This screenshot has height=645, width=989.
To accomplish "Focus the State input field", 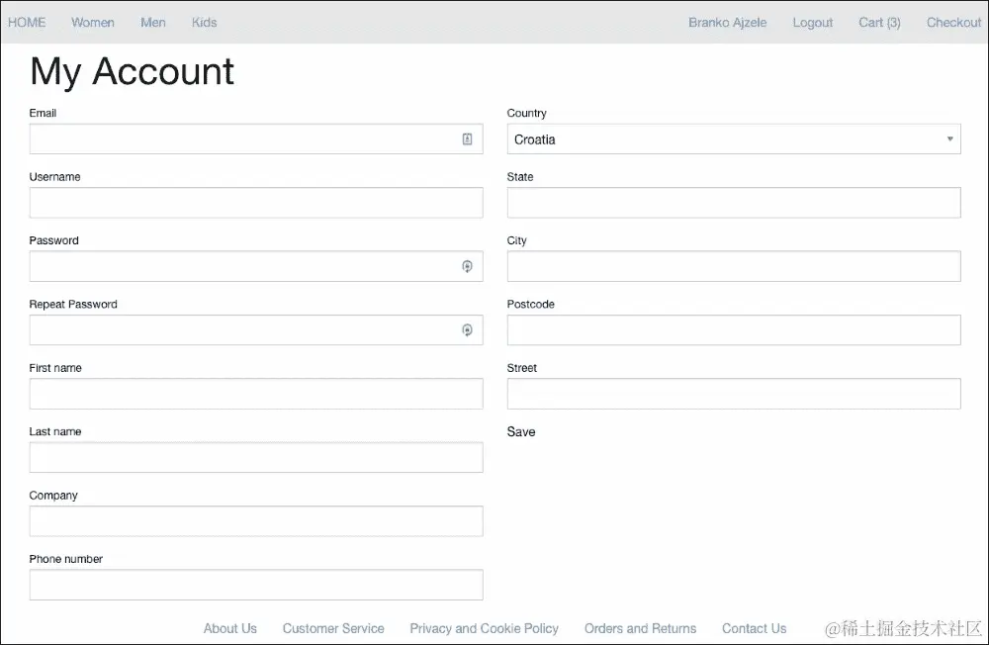I will point(734,203).
